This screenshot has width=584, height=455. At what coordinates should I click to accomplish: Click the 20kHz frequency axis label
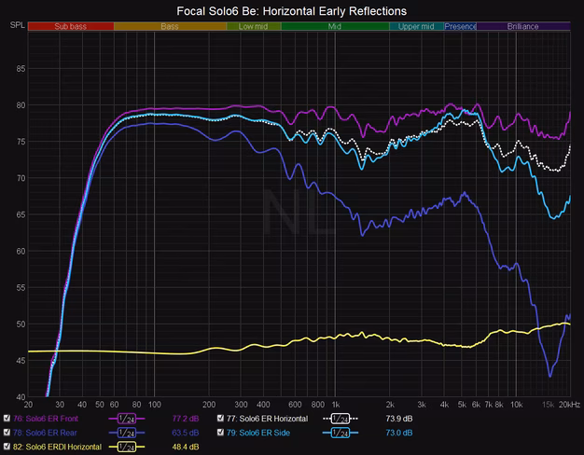coord(569,405)
